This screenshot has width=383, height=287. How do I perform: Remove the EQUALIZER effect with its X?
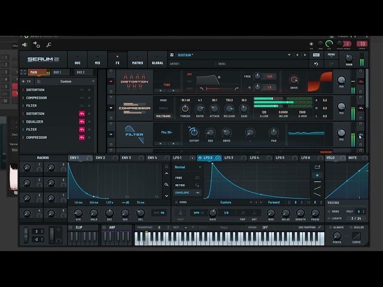pyautogui.click(x=89, y=121)
